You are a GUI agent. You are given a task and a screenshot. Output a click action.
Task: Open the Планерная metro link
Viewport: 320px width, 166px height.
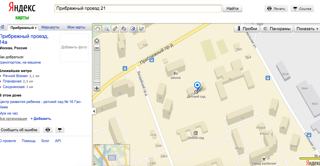pos(12,81)
